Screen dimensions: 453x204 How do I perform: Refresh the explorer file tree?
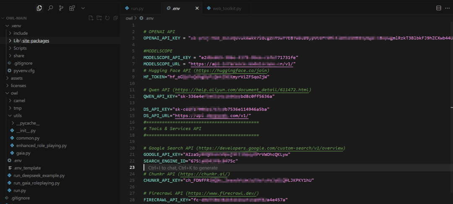pyautogui.click(x=107, y=18)
